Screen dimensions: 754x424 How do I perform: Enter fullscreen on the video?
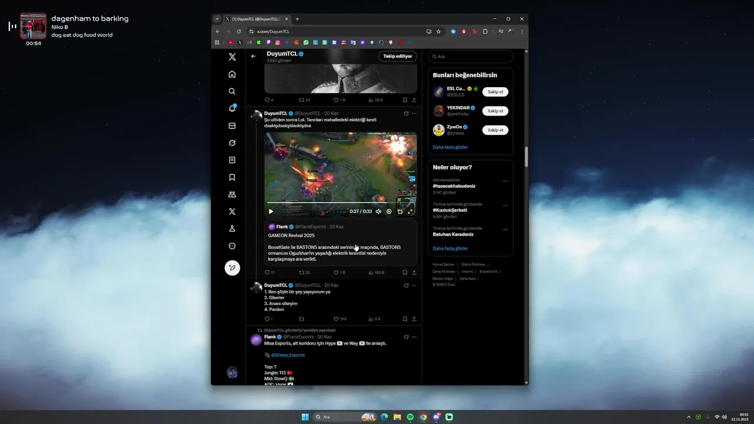pyautogui.click(x=411, y=211)
